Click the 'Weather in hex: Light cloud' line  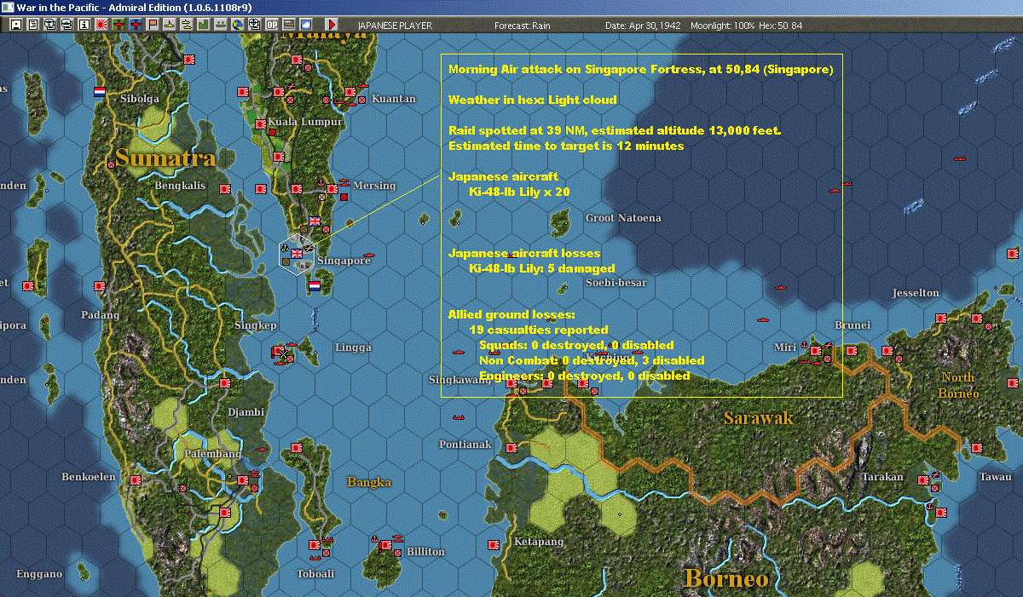533,100
